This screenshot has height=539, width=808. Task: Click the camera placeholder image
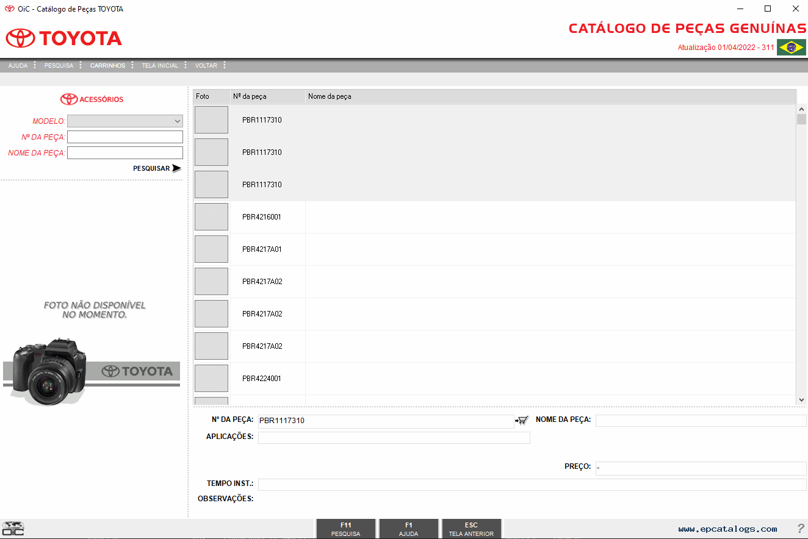[x=49, y=371]
